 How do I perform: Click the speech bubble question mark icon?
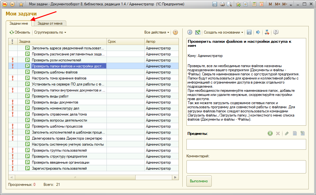click(x=276, y=32)
